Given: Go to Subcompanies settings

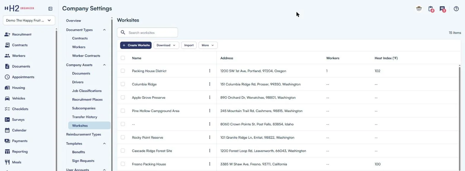Looking at the screenshot, I should point(84,108).
